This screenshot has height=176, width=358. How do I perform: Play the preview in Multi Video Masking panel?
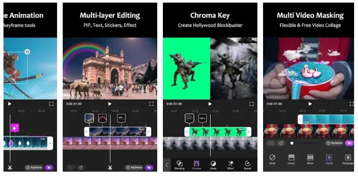coord(310,104)
